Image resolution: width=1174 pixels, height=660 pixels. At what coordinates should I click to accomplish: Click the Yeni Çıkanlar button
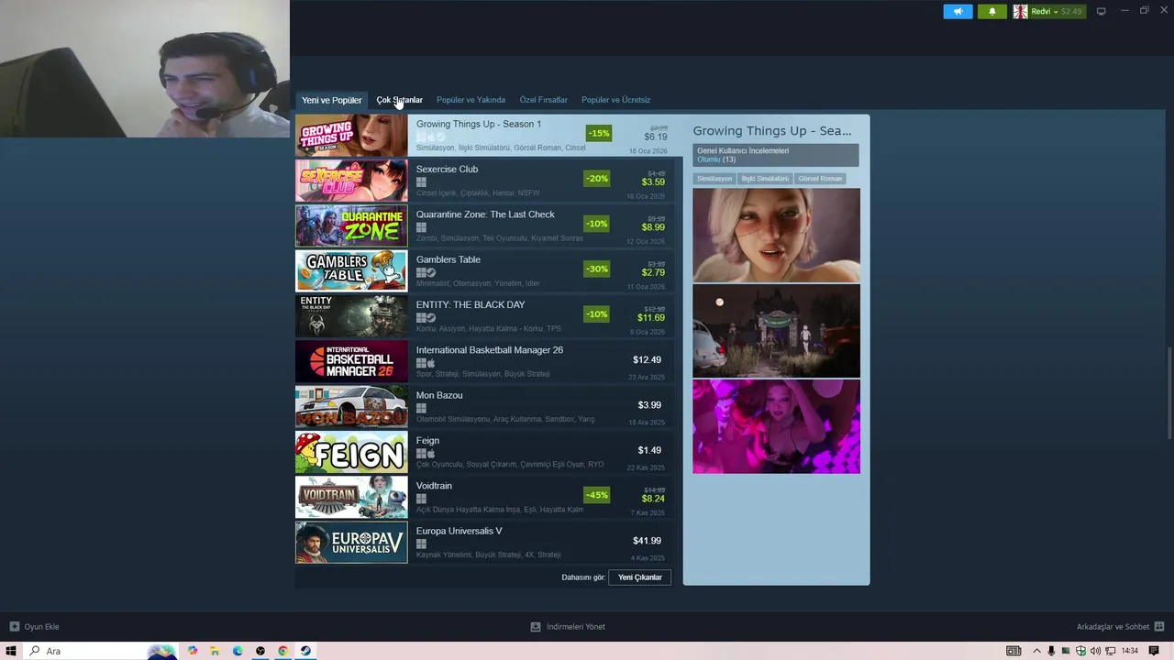click(x=639, y=577)
